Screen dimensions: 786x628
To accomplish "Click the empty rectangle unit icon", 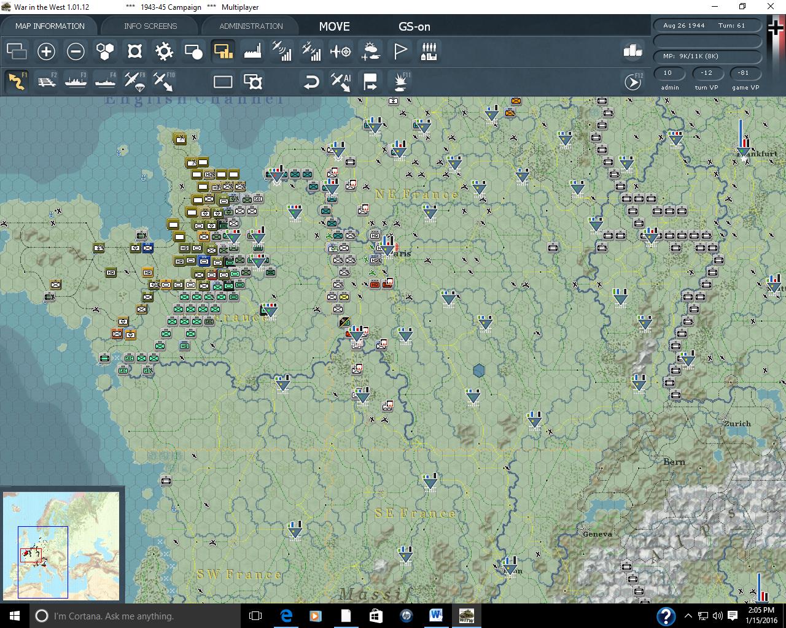I will click(x=223, y=82).
